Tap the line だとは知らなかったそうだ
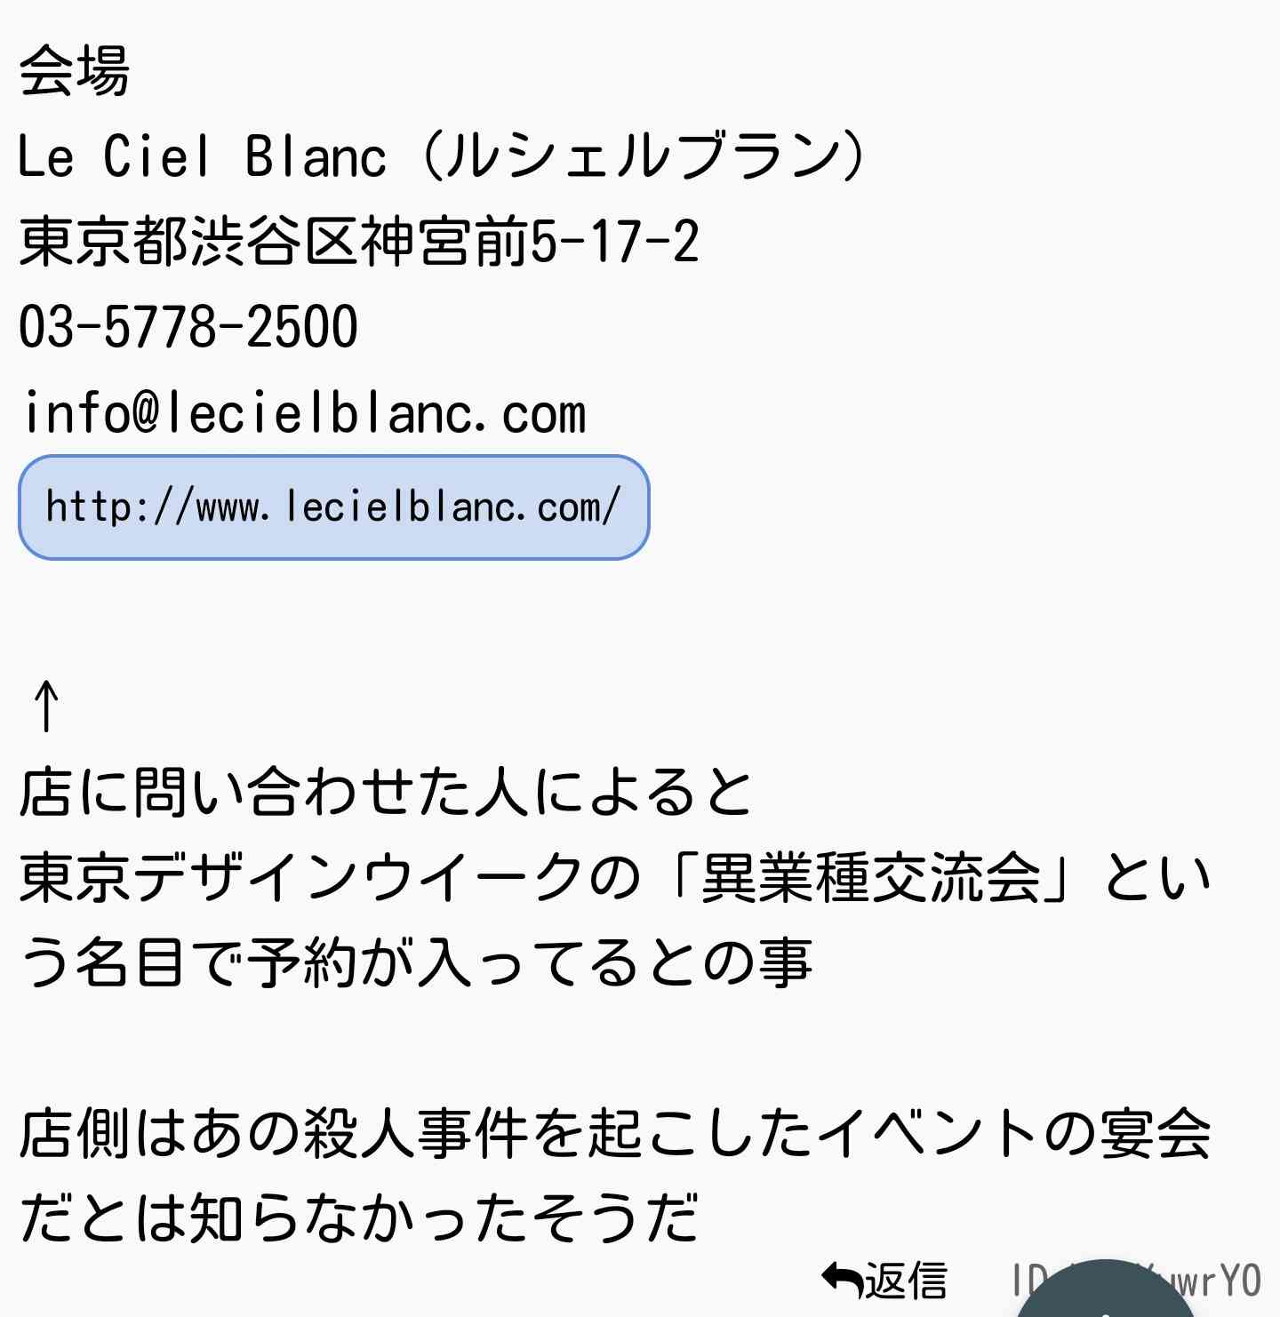 [x=359, y=1218]
